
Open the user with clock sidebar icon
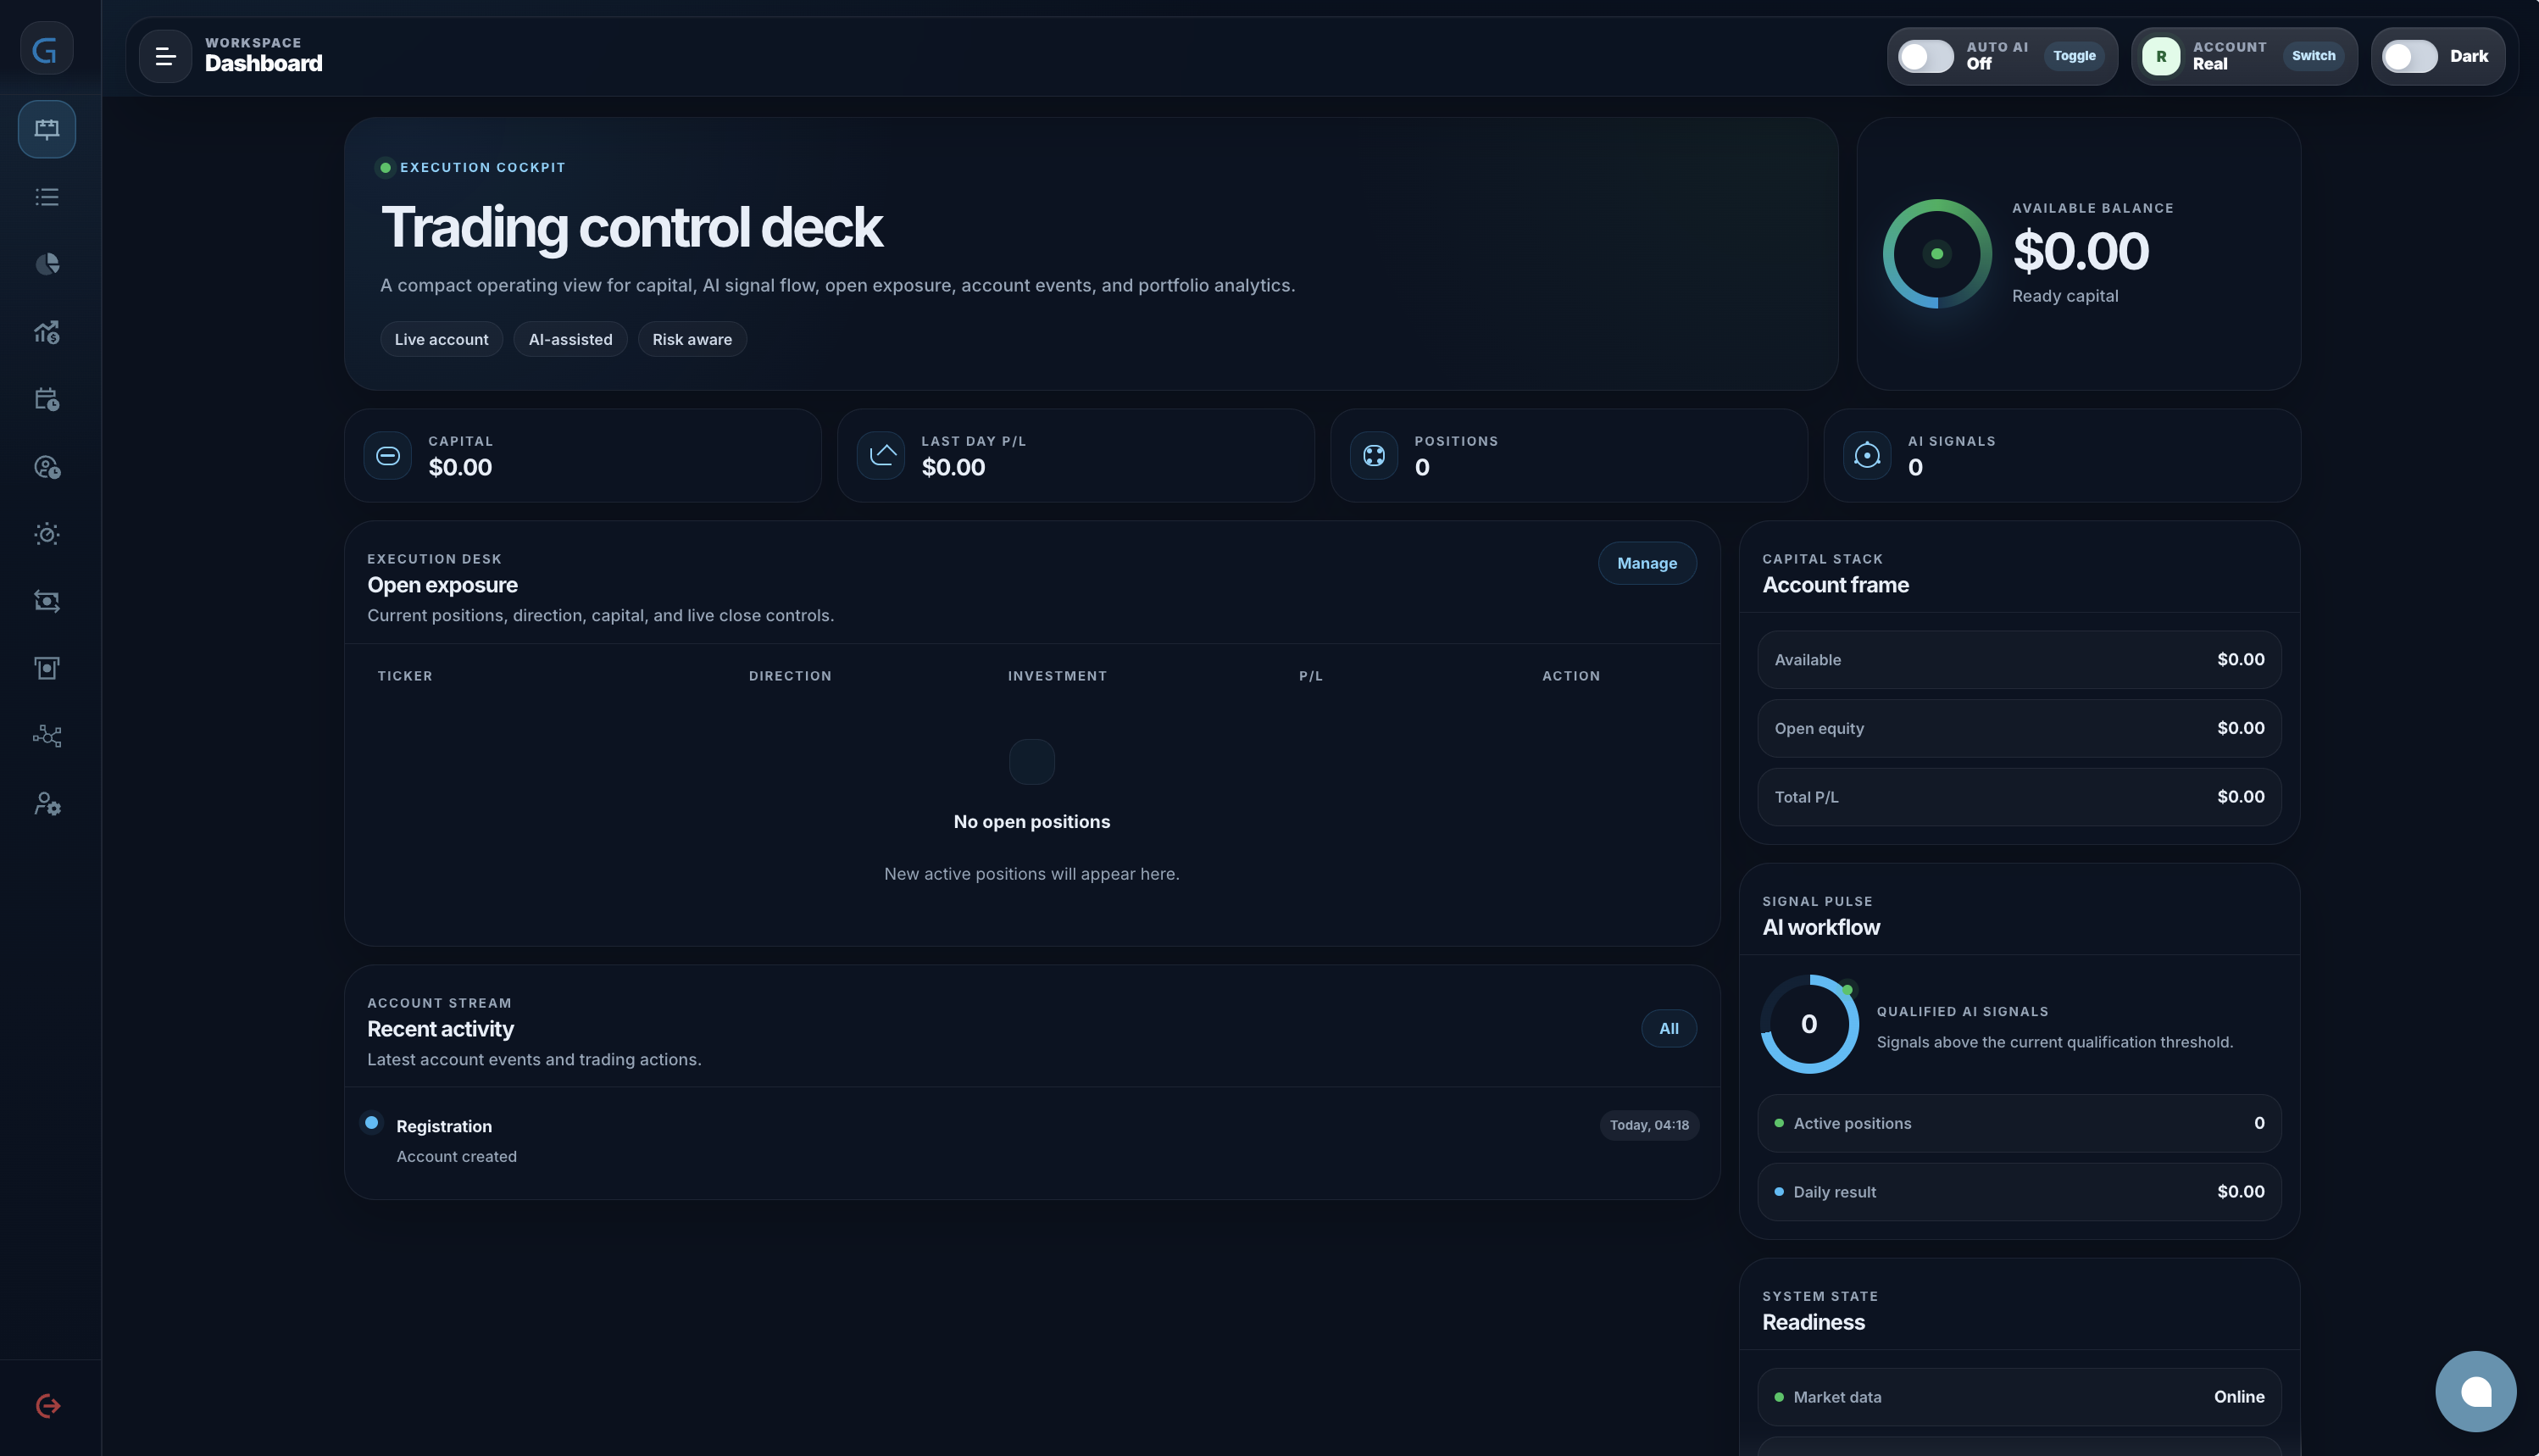pyautogui.click(x=47, y=466)
